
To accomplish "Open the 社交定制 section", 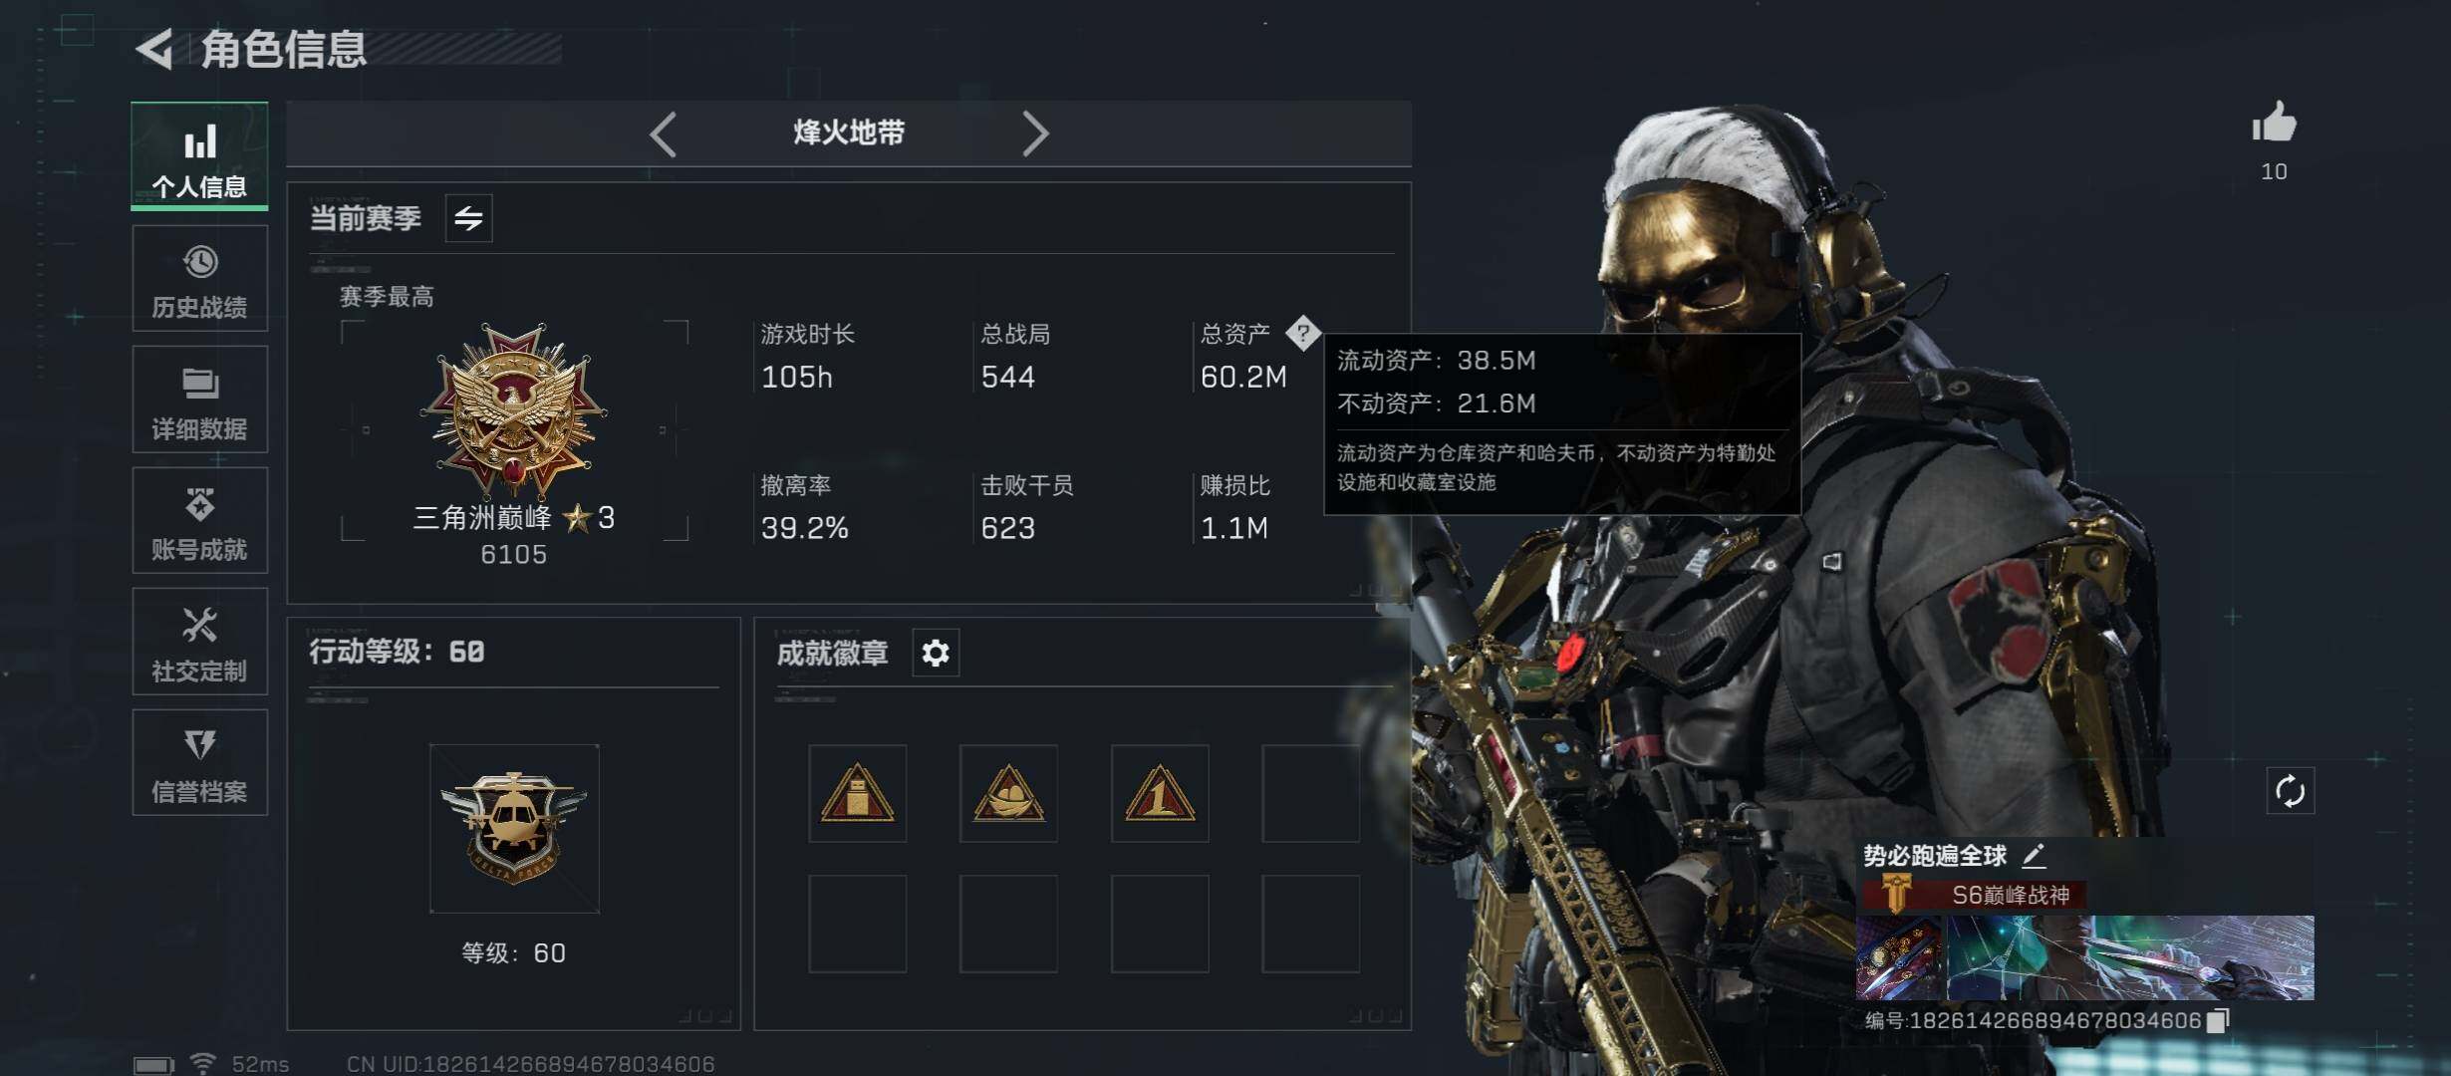I will [199, 642].
